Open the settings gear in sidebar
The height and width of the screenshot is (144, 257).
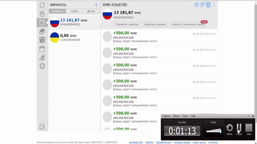(x=42, y=66)
